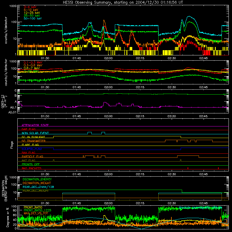
Task: Select the SC_IN_SUNLIGHT flag label
Action: coord(33,137)
